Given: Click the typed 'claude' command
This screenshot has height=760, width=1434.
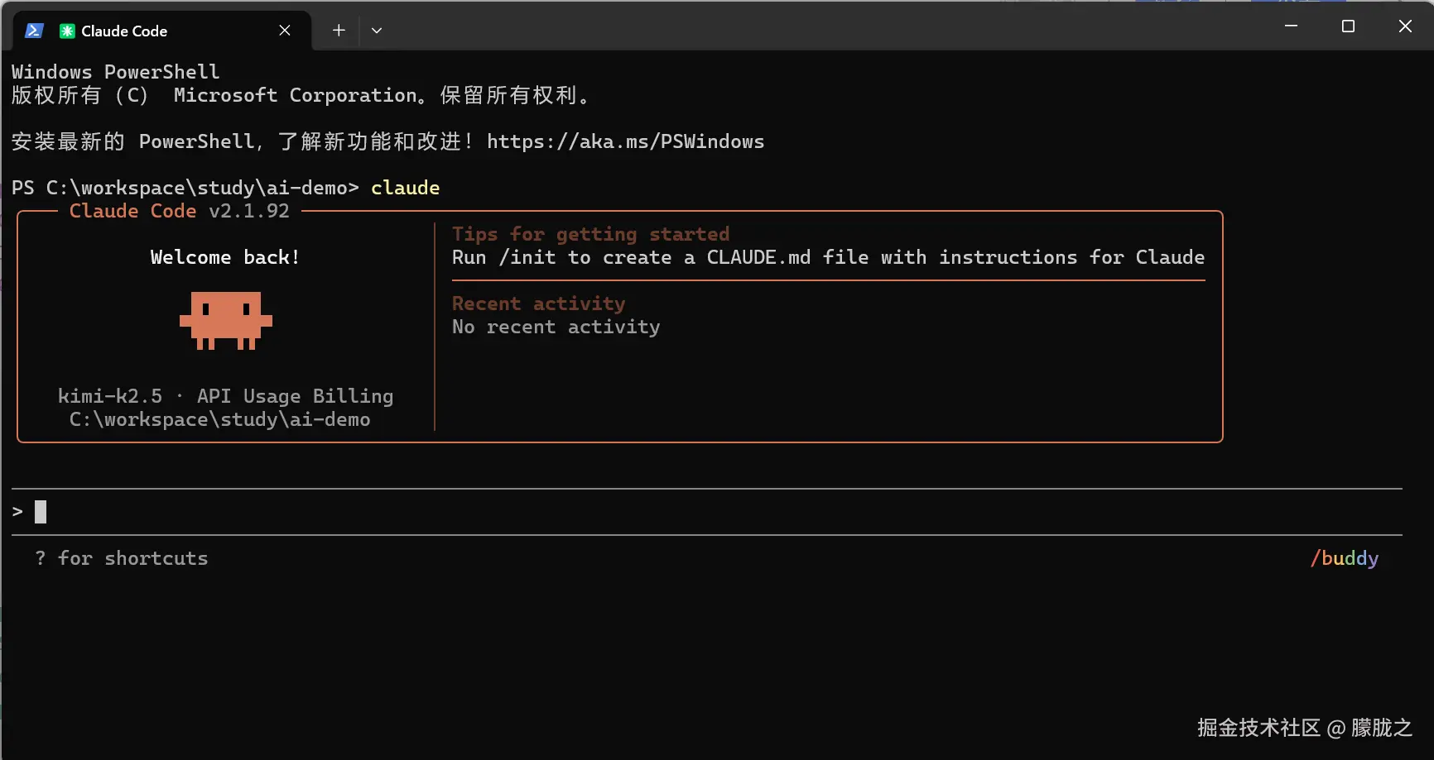Looking at the screenshot, I should 405,188.
